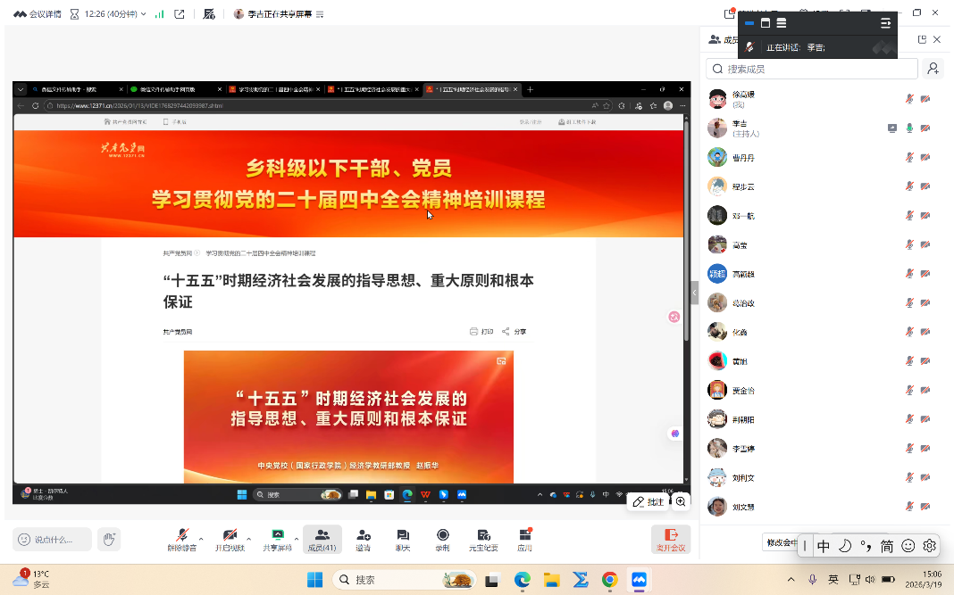This screenshot has width=954, height=595.
Task: Click the raise hand icon
Action: [x=109, y=539]
